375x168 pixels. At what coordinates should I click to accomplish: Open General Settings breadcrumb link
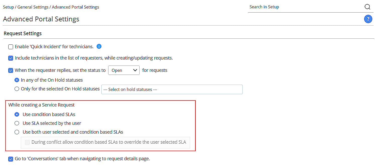click(33, 7)
